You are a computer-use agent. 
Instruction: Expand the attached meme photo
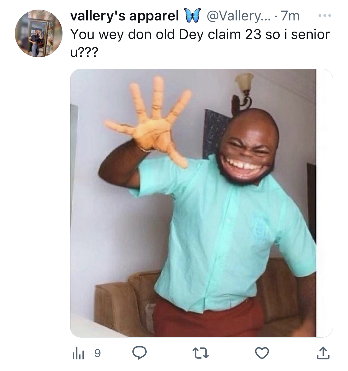click(201, 203)
